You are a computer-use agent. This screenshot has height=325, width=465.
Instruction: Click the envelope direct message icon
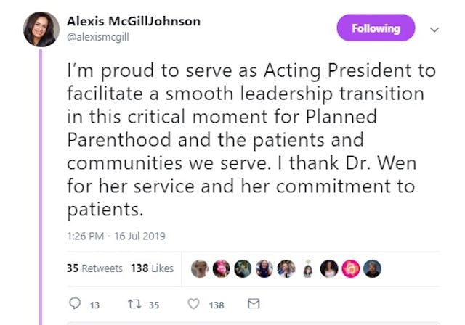[x=254, y=305]
